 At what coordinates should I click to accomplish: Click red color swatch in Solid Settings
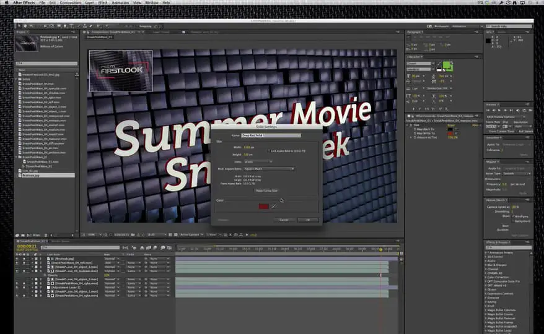pyautogui.click(x=263, y=206)
